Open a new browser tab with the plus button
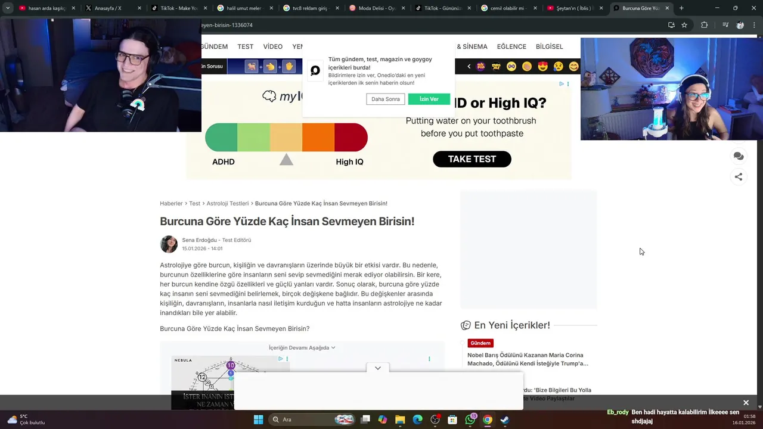Image resolution: width=763 pixels, height=429 pixels. 681,8
